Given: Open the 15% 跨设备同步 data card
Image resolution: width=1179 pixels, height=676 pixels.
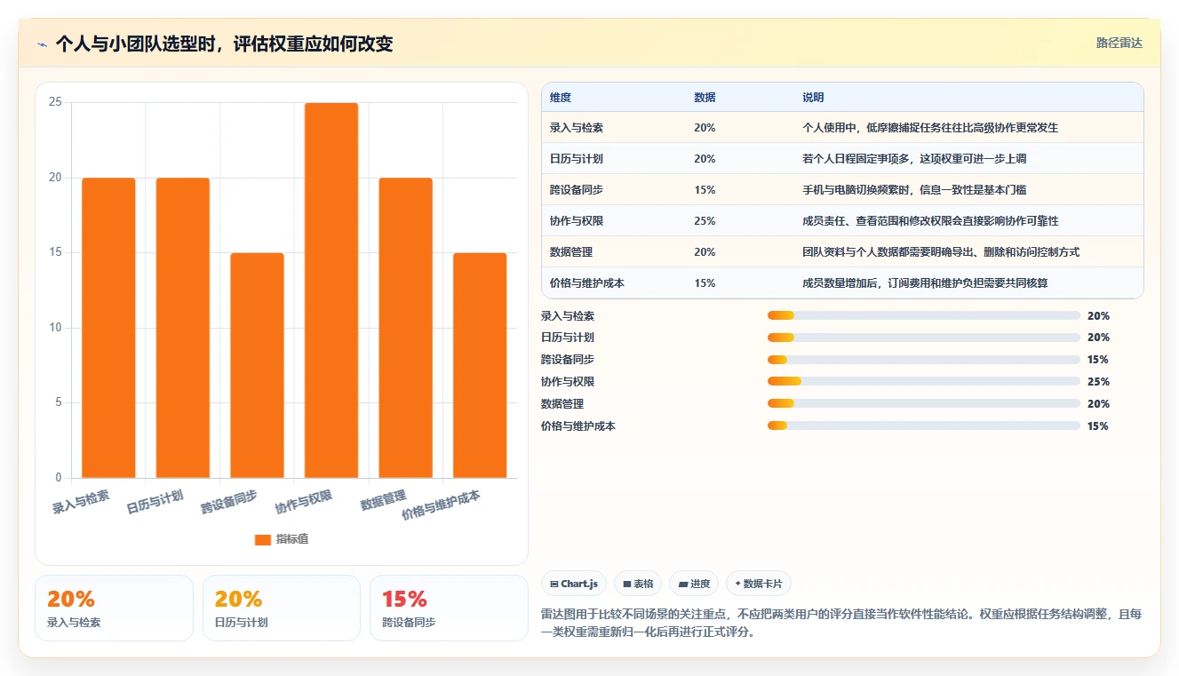Looking at the screenshot, I should (449, 608).
